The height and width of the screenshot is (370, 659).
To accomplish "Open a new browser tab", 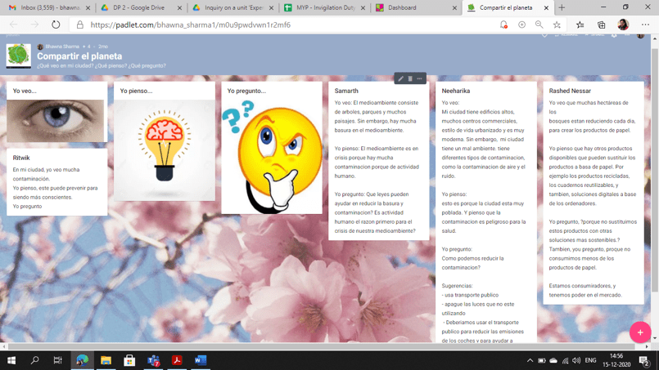I will click(x=562, y=7).
